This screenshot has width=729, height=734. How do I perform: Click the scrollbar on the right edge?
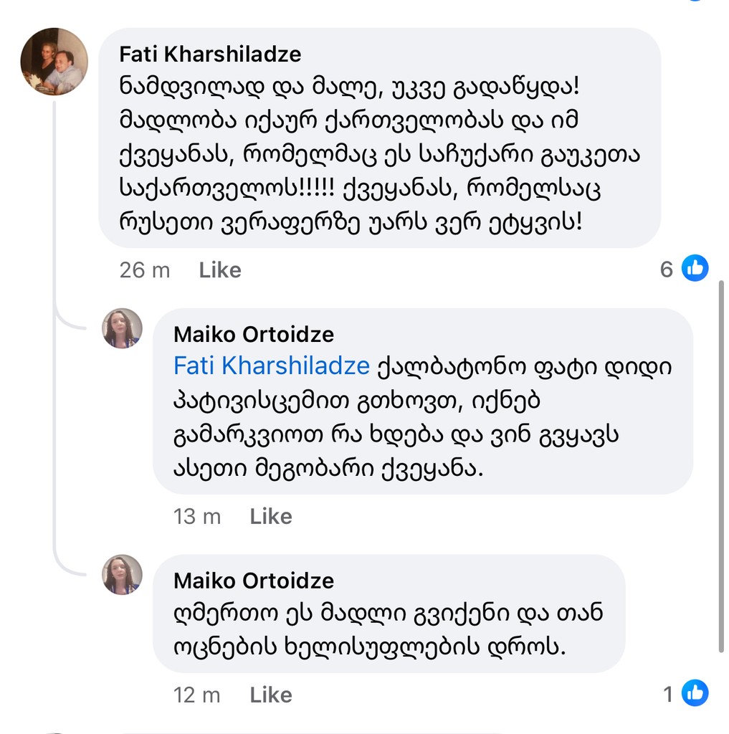point(720,466)
